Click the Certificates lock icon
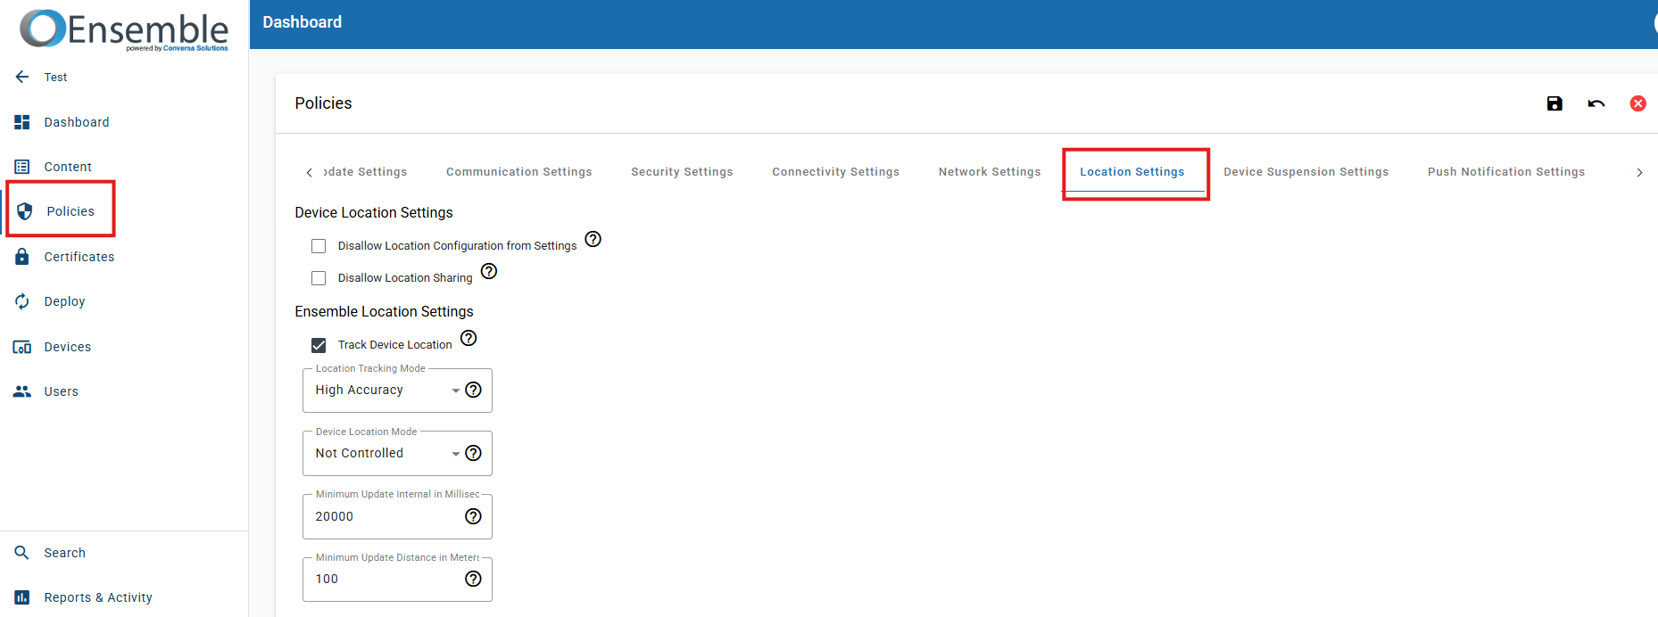 (x=22, y=257)
